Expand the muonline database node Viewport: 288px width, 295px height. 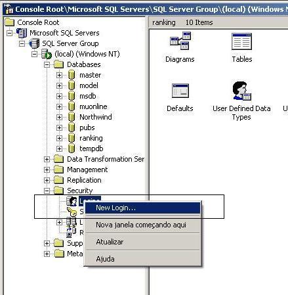point(59,106)
